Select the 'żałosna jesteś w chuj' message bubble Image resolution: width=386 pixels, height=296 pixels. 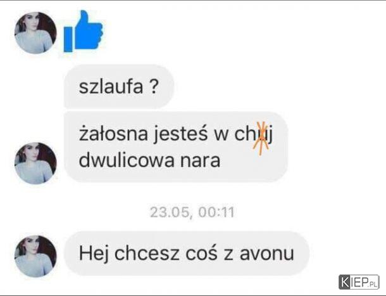[x=176, y=147]
